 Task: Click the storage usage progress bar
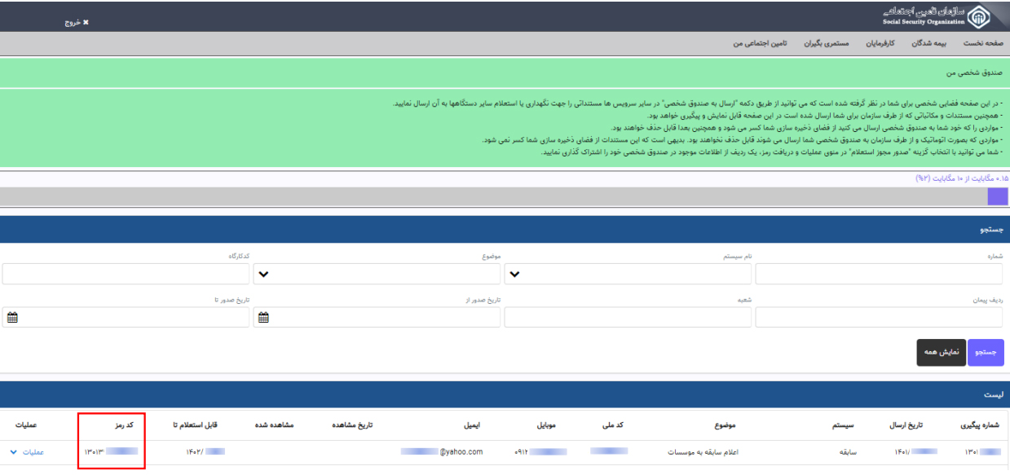(505, 196)
